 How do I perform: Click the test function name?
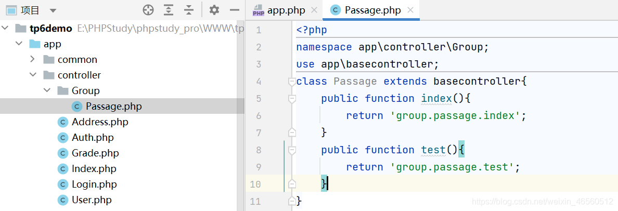coord(433,150)
